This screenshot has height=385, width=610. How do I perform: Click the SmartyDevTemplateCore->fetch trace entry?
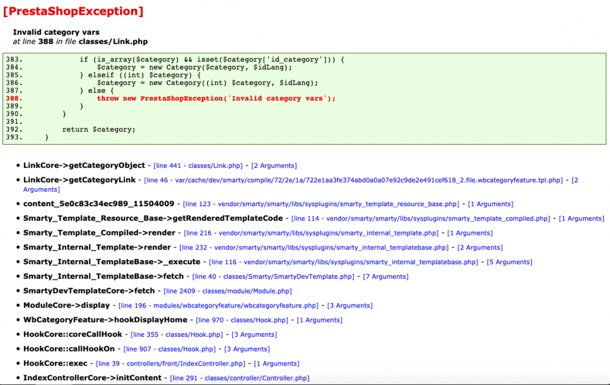(89, 291)
